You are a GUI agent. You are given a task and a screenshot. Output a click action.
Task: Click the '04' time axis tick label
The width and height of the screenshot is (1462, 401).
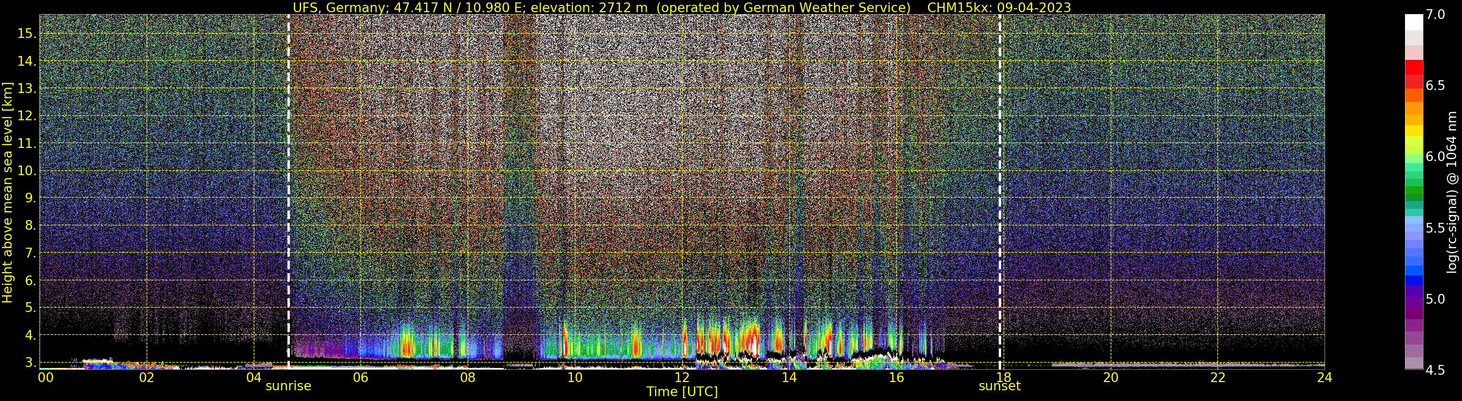[254, 377]
